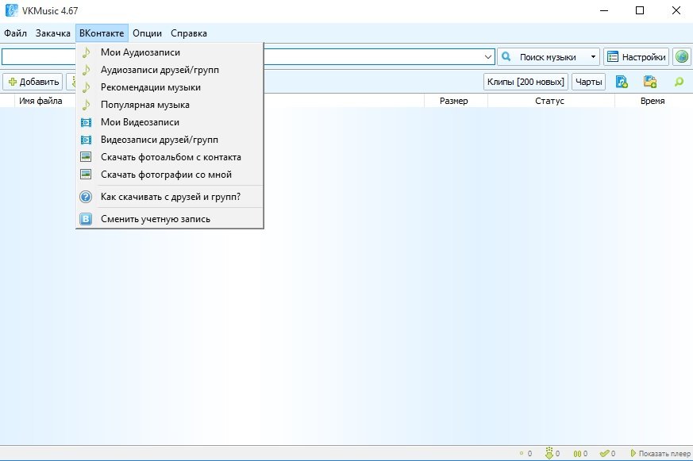
Task: Choose Видеозаписи друзей/групп entry
Action: tap(170, 140)
